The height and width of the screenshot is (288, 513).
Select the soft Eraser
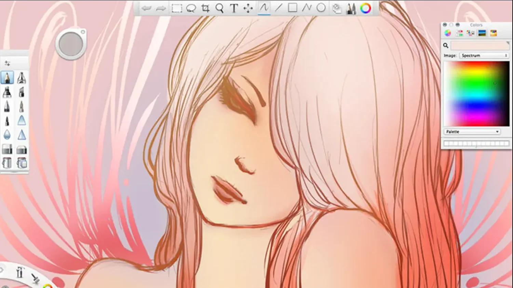coord(22,149)
